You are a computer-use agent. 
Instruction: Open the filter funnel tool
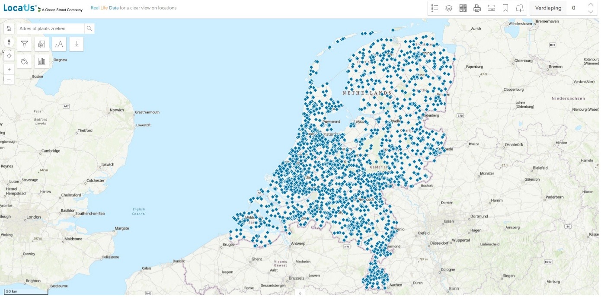click(x=25, y=44)
